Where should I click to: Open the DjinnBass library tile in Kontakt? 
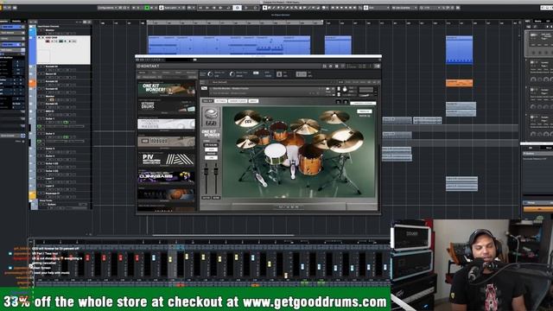(x=166, y=177)
